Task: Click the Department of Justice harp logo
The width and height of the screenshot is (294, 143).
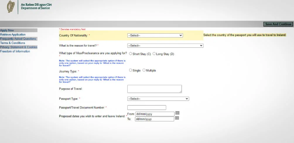Action: [11, 6]
